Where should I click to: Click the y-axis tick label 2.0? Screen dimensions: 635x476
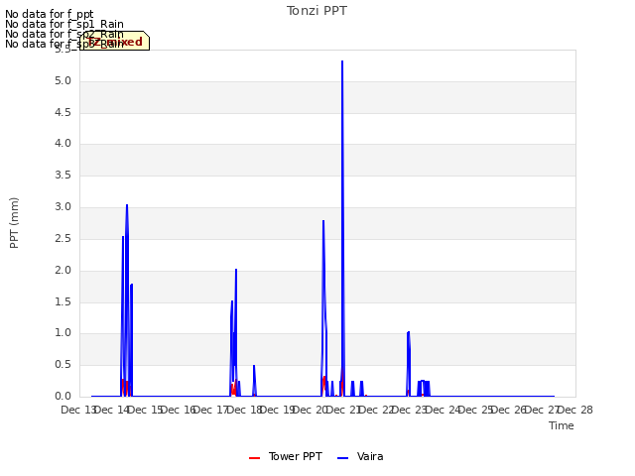(63, 271)
